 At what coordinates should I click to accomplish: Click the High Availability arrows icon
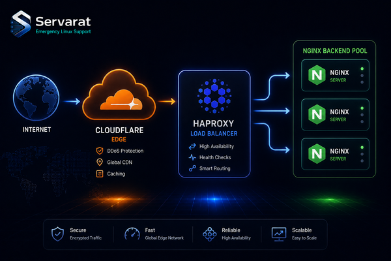(x=192, y=146)
